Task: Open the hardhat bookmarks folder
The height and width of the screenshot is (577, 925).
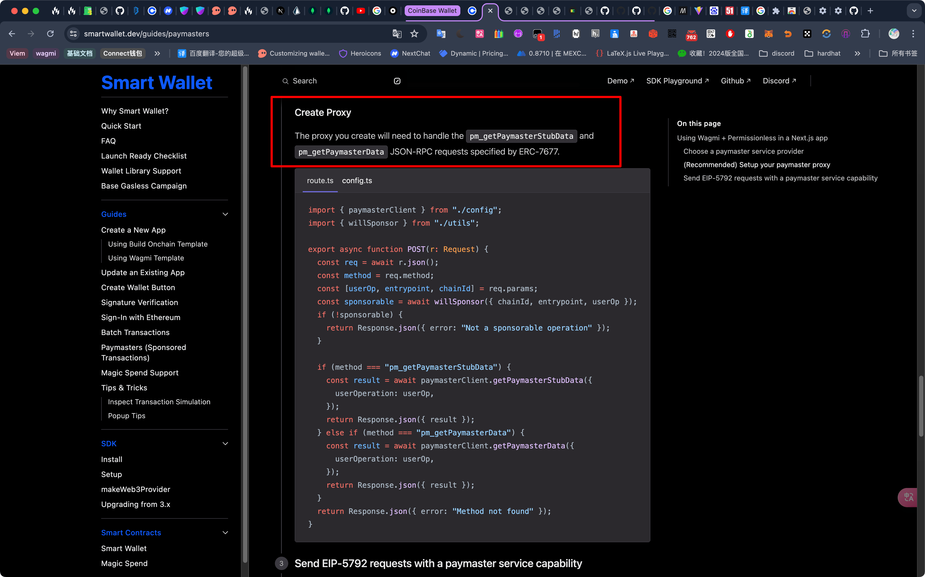Action: click(x=822, y=53)
